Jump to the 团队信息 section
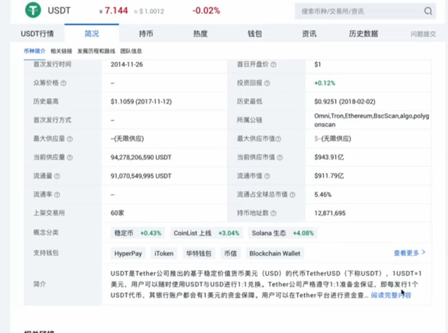This screenshot has height=333, width=448. coord(131,51)
